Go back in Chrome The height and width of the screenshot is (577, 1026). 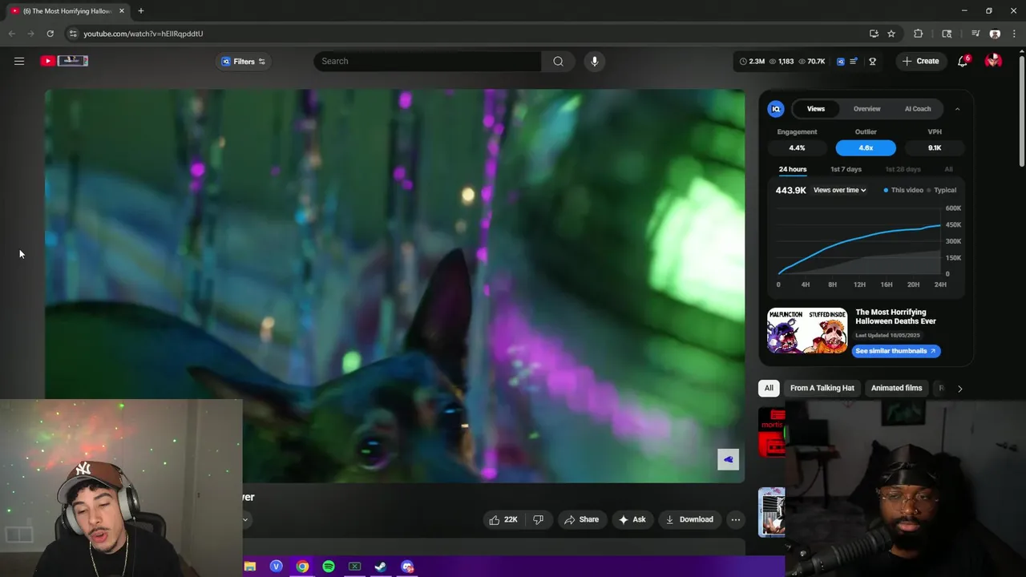pyautogui.click(x=11, y=34)
